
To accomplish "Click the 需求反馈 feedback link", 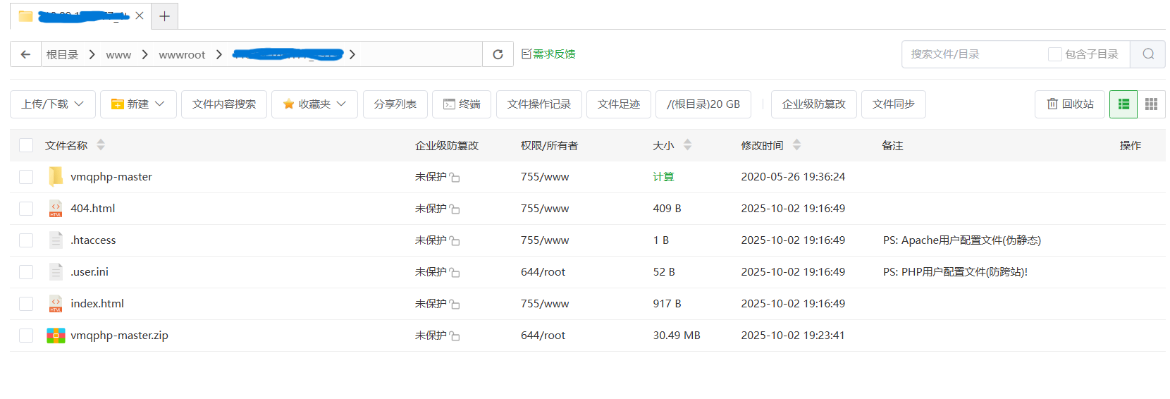I will [548, 54].
